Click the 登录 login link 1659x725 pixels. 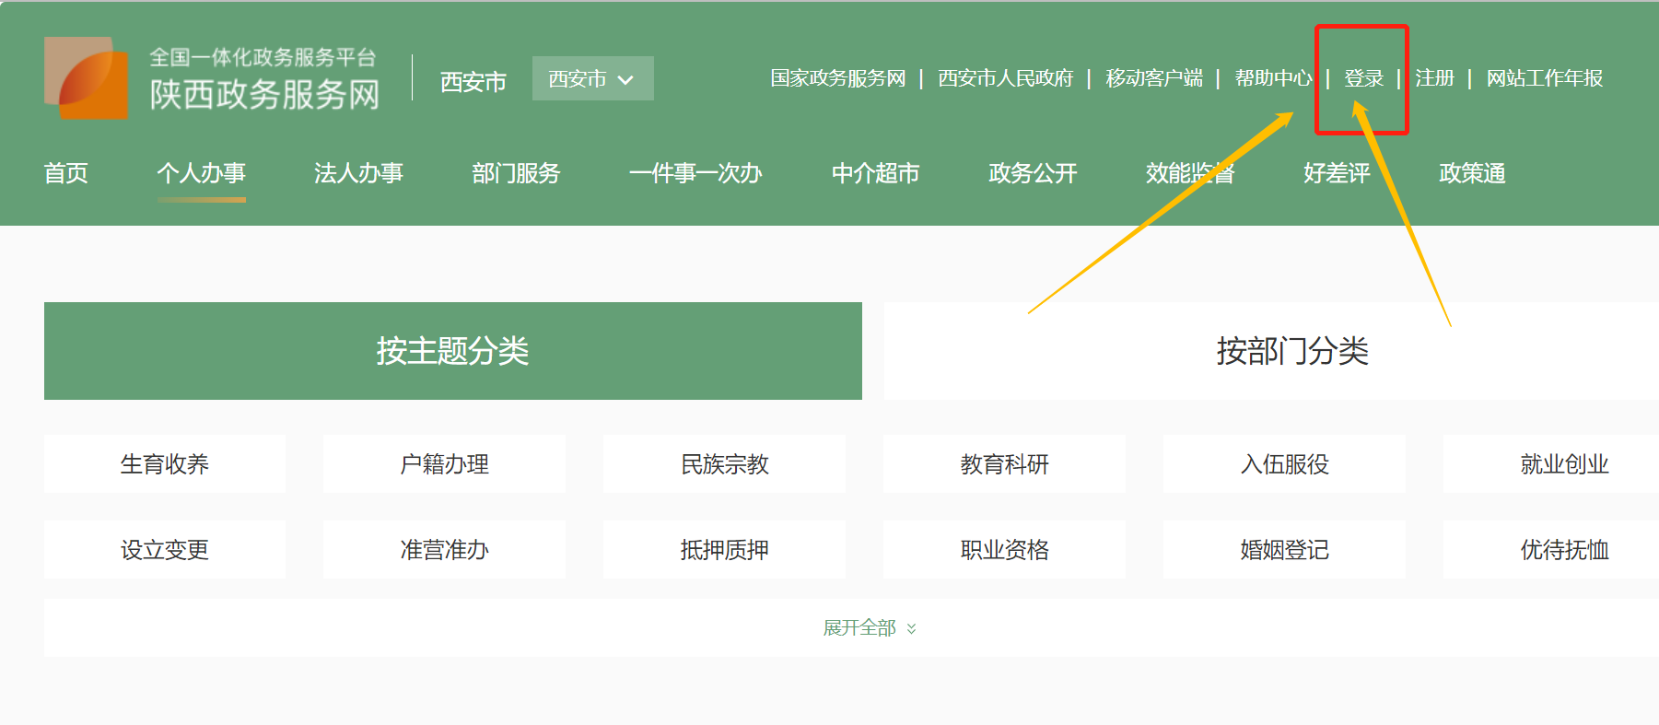tap(1363, 79)
